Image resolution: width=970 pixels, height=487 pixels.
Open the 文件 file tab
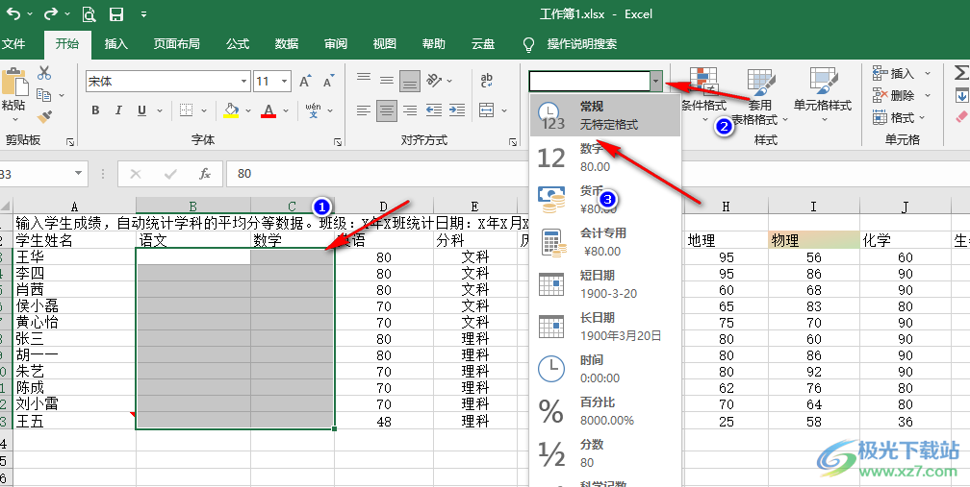coord(13,44)
